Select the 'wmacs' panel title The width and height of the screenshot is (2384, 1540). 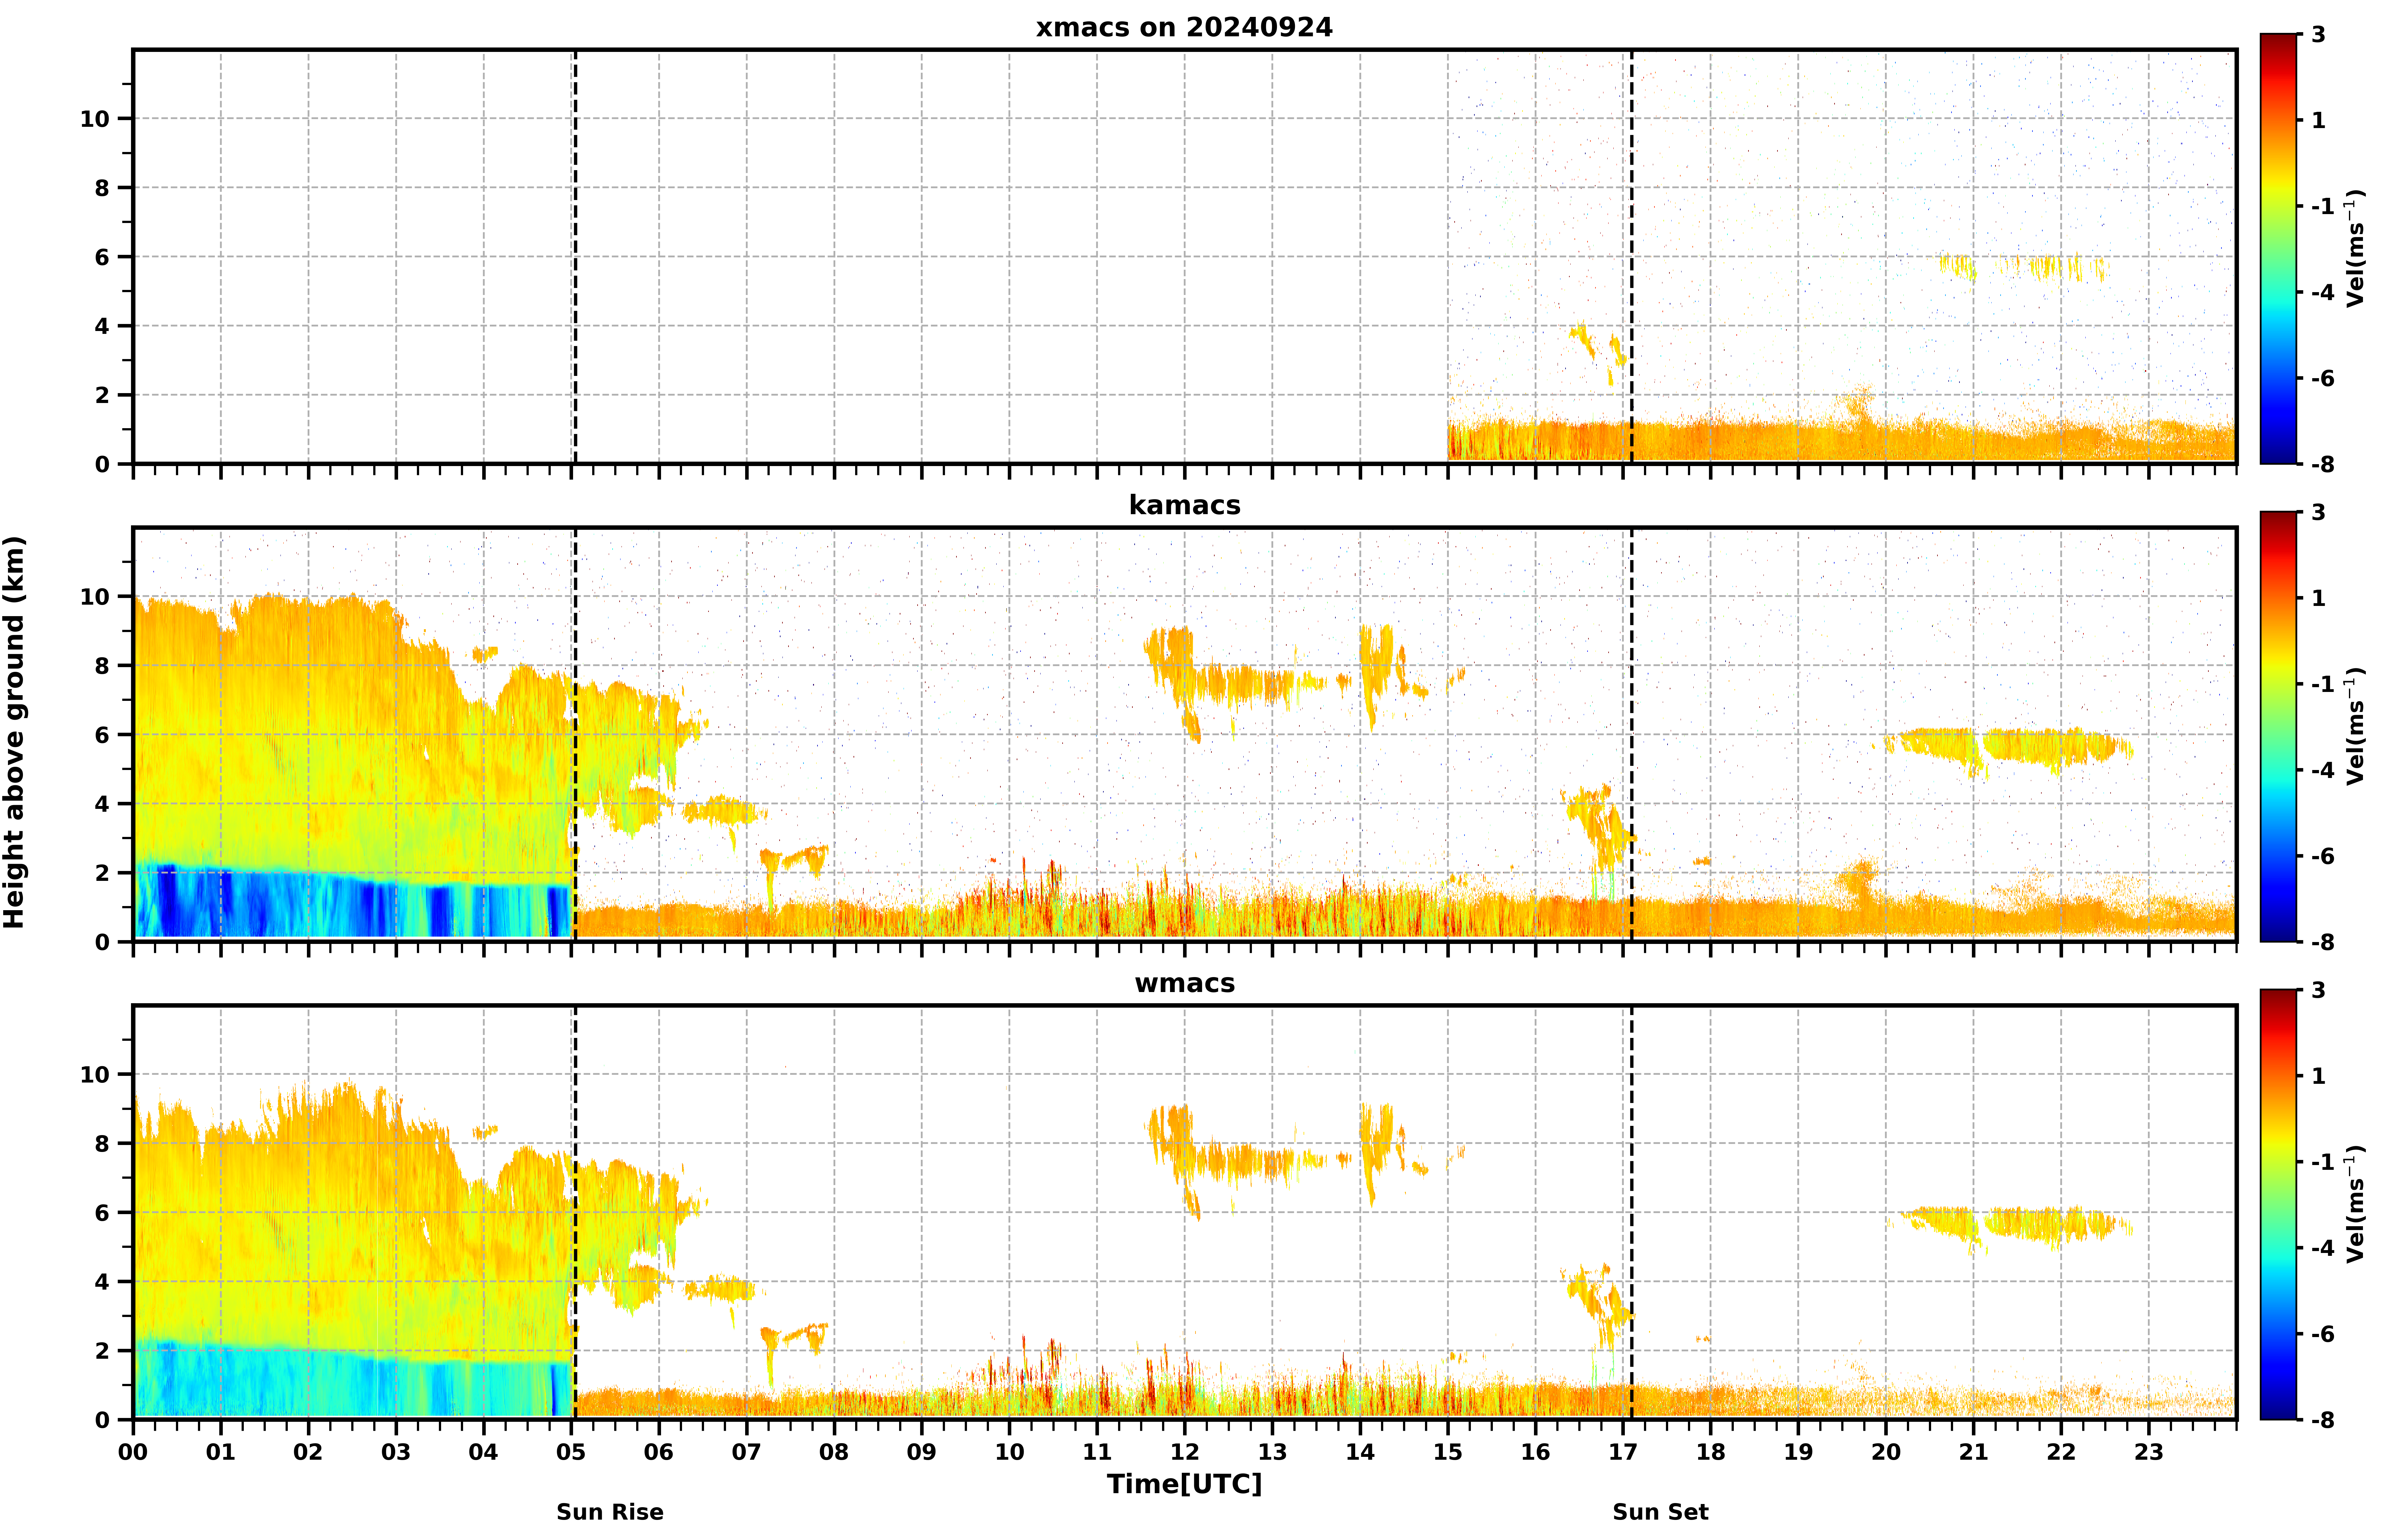coord(1184,983)
